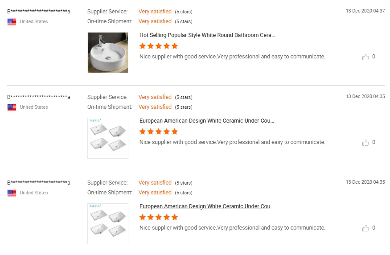This screenshot has height=255, width=390.
Task: Click star rating in third review
Action: click(x=159, y=217)
